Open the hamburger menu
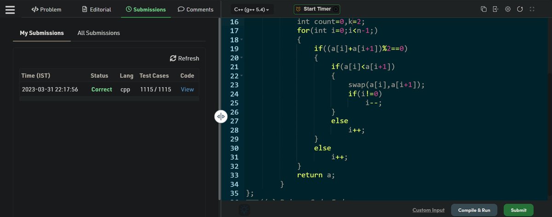Screen dimensions: 552x217 (x=10, y=9)
